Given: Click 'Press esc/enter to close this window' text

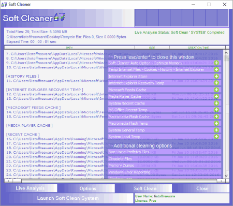Looking at the screenshot, I should 154,57.
